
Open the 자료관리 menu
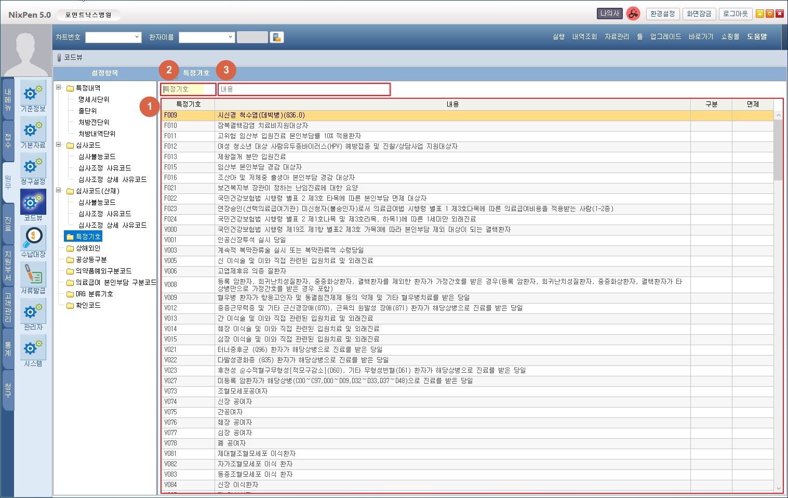(617, 37)
